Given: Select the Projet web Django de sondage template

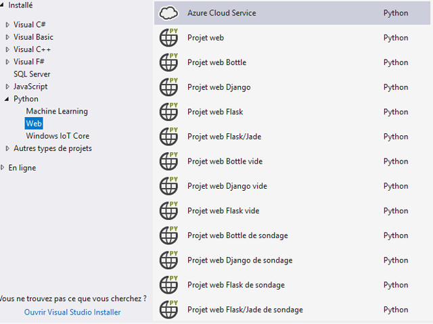Looking at the screenshot, I should (x=240, y=260).
